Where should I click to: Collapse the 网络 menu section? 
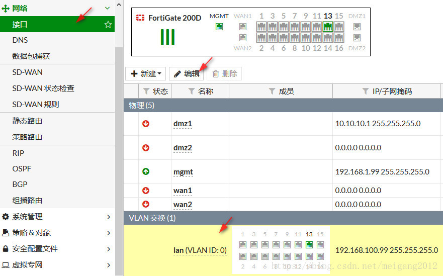[108, 8]
